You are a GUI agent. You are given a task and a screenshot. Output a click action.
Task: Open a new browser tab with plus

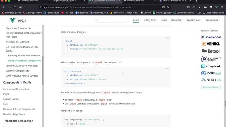point(196,1)
